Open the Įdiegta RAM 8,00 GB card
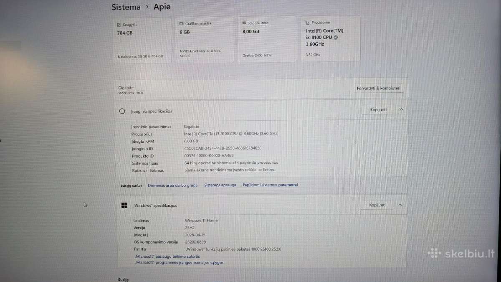This screenshot has width=501, height=282. [x=267, y=39]
